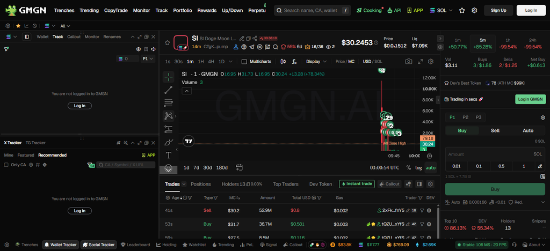
Task: Toggle the chart auto scale
Action: [x=430, y=167]
